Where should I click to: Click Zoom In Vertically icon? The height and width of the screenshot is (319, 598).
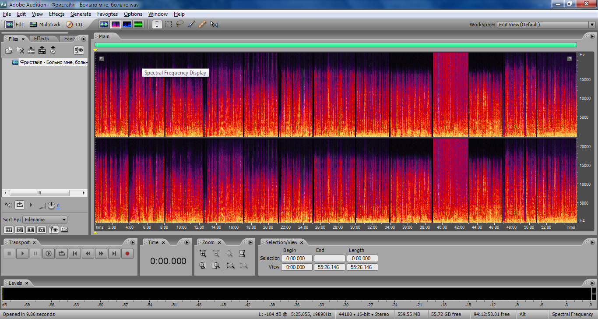click(x=231, y=265)
